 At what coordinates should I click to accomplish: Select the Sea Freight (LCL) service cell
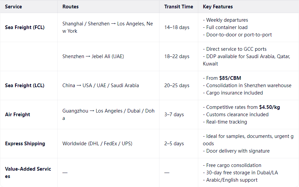tap(25, 85)
